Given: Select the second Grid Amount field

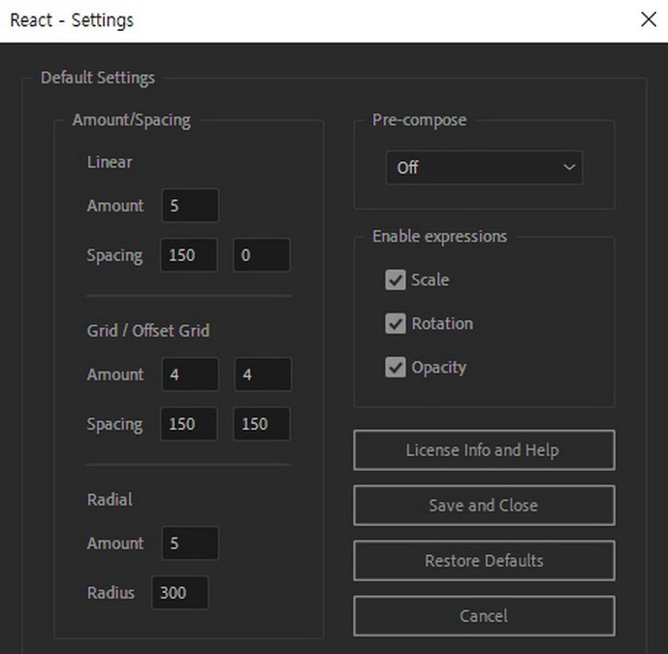Looking at the screenshot, I should [x=263, y=375].
